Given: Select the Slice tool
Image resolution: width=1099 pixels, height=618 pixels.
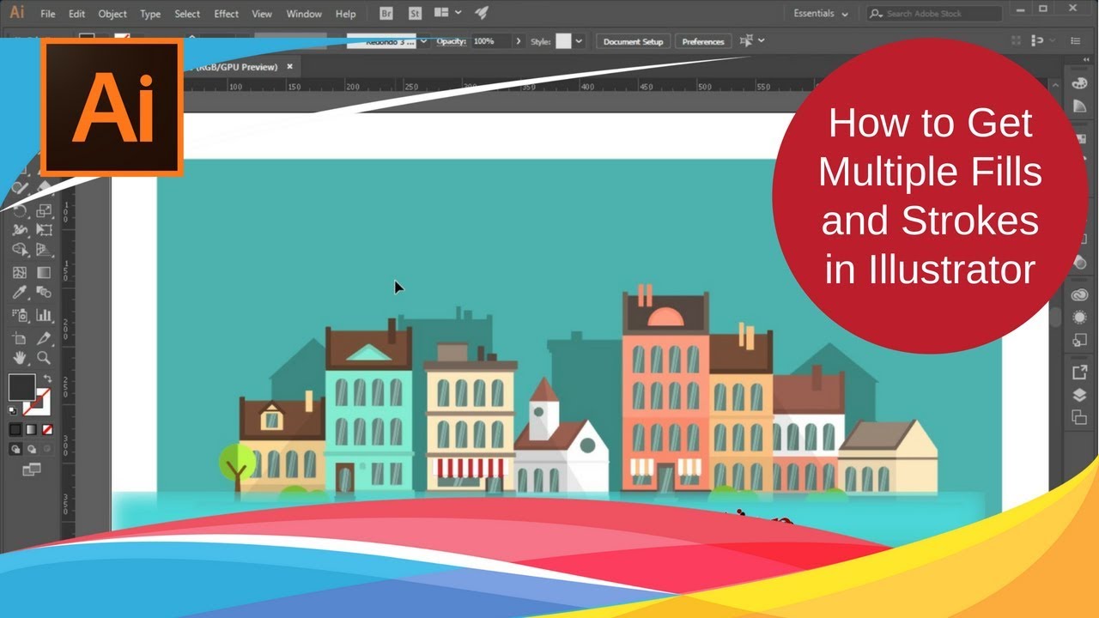Looking at the screenshot, I should click(x=44, y=337).
